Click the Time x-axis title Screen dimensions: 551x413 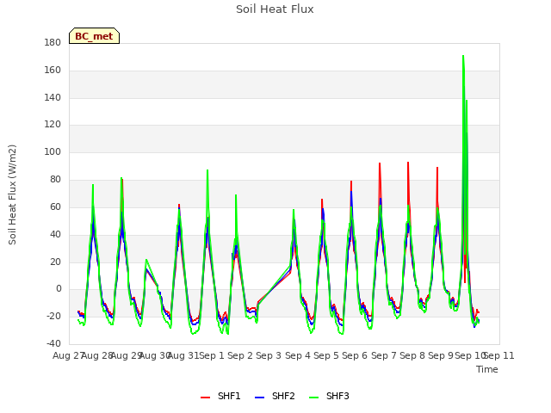coord(487,369)
